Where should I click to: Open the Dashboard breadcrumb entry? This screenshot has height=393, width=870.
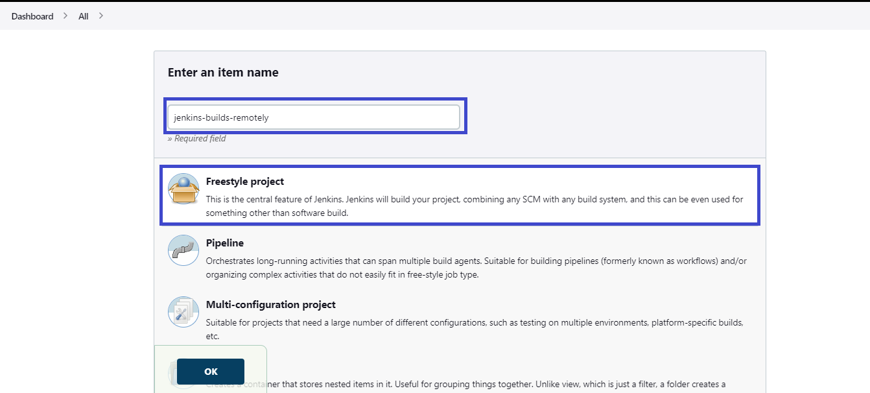32,16
